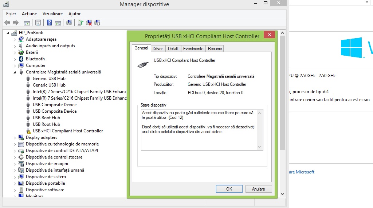The width and height of the screenshot is (373, 208).
Task: Open the Acțiune menu
Action: pos(29,14)
